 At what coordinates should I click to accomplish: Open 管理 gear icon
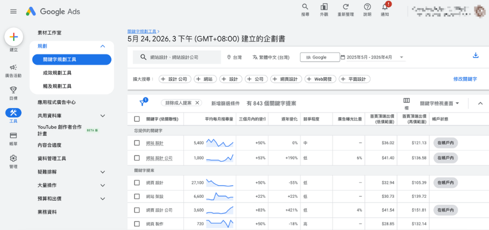coord(13,158)
